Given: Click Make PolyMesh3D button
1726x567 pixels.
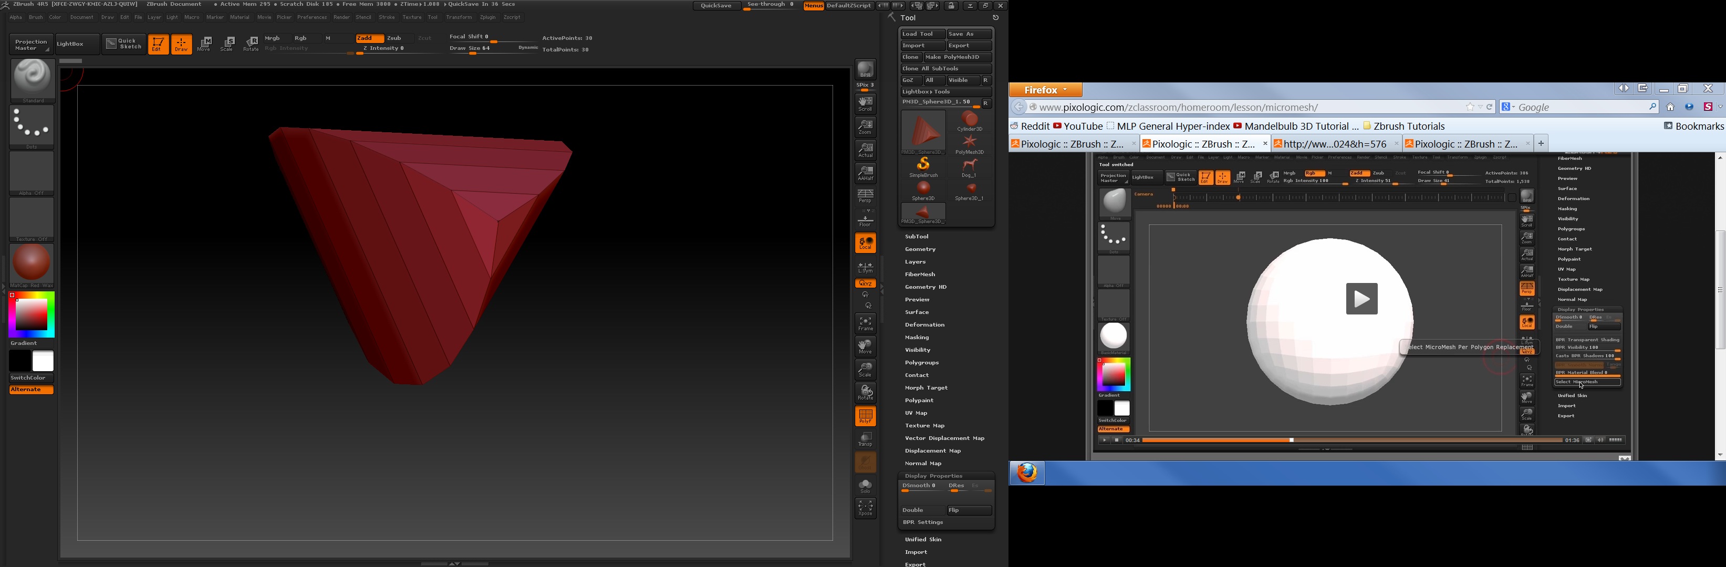Looking at the screenshot, I should tap(957, 58).
